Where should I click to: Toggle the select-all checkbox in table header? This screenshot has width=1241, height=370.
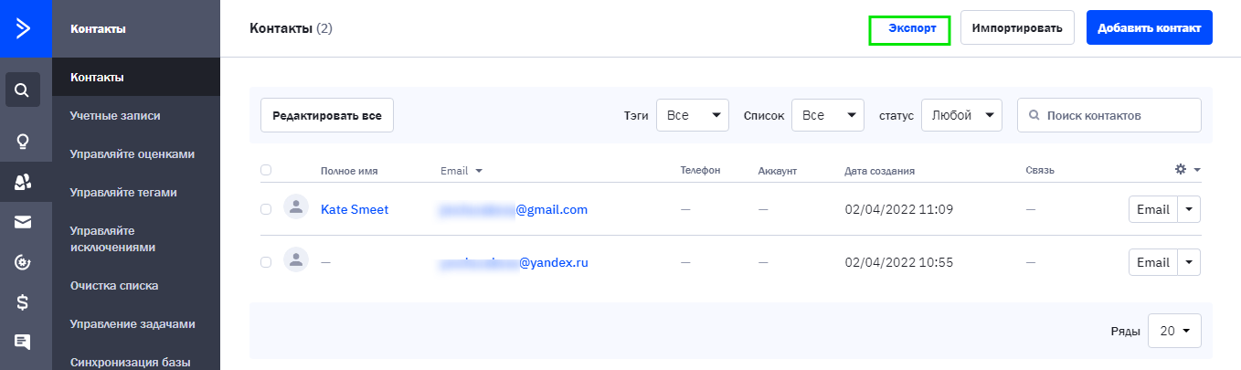(266, 170)
